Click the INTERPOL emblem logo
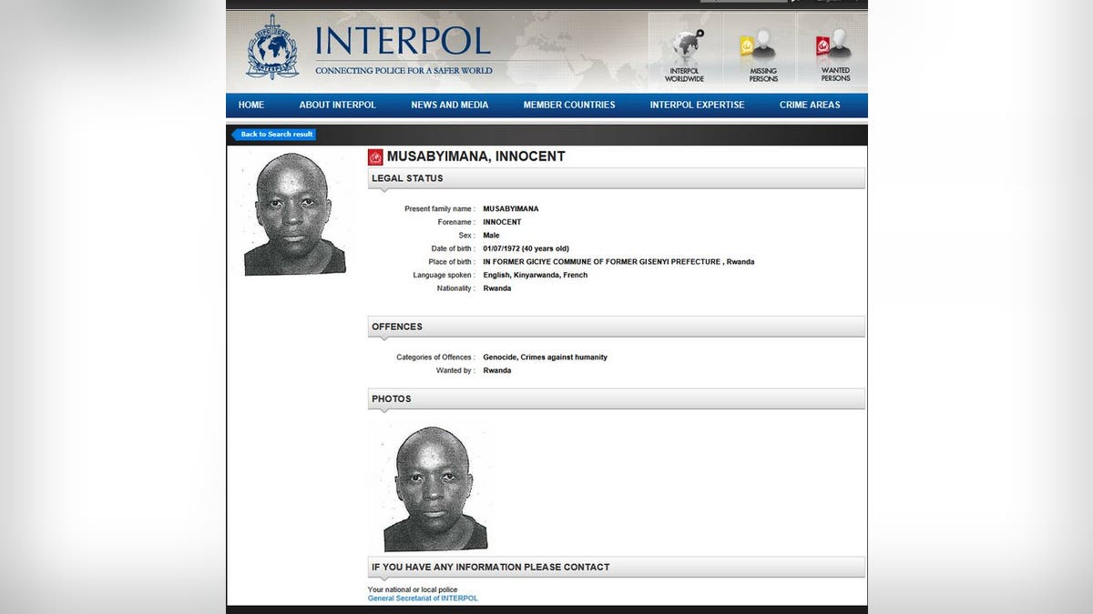 [272, 47]
